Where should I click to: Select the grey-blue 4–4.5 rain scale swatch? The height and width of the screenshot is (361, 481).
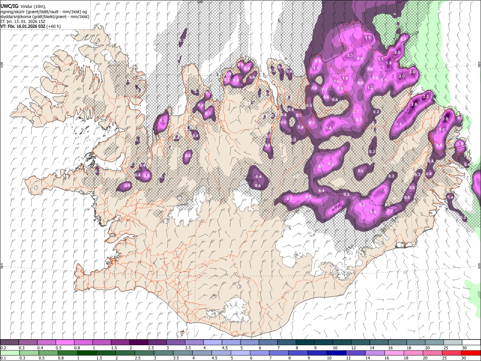pyautogui.click(x=201, y=353)
